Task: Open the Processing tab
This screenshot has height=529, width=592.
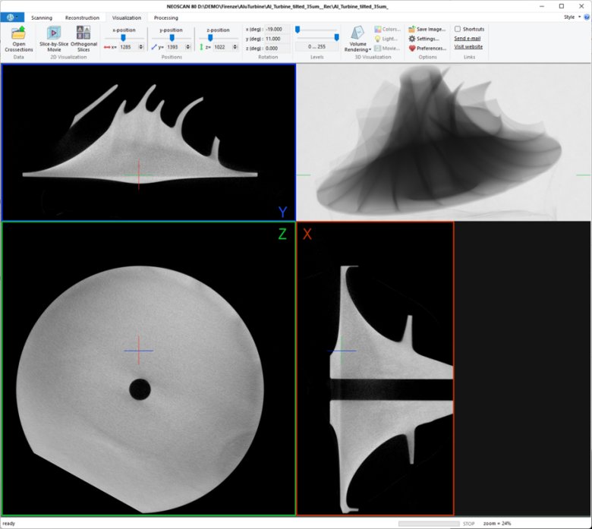Action: 165,17
